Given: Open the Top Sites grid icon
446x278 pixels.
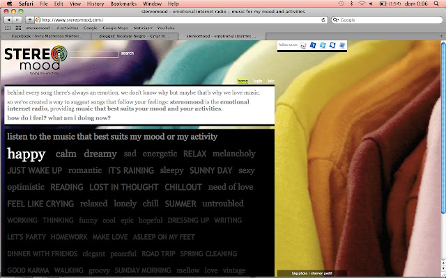Looking at the screenshot, I should click(18, 28).
